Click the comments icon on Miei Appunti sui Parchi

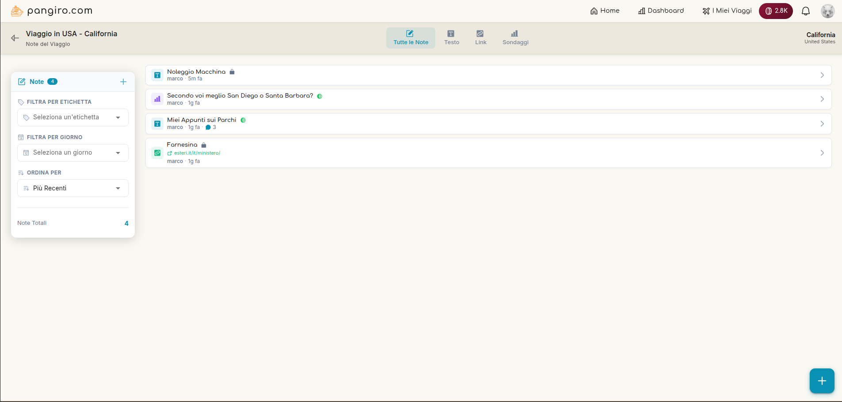pos(208,127)
